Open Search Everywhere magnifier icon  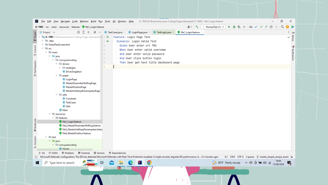coord(282,27)
